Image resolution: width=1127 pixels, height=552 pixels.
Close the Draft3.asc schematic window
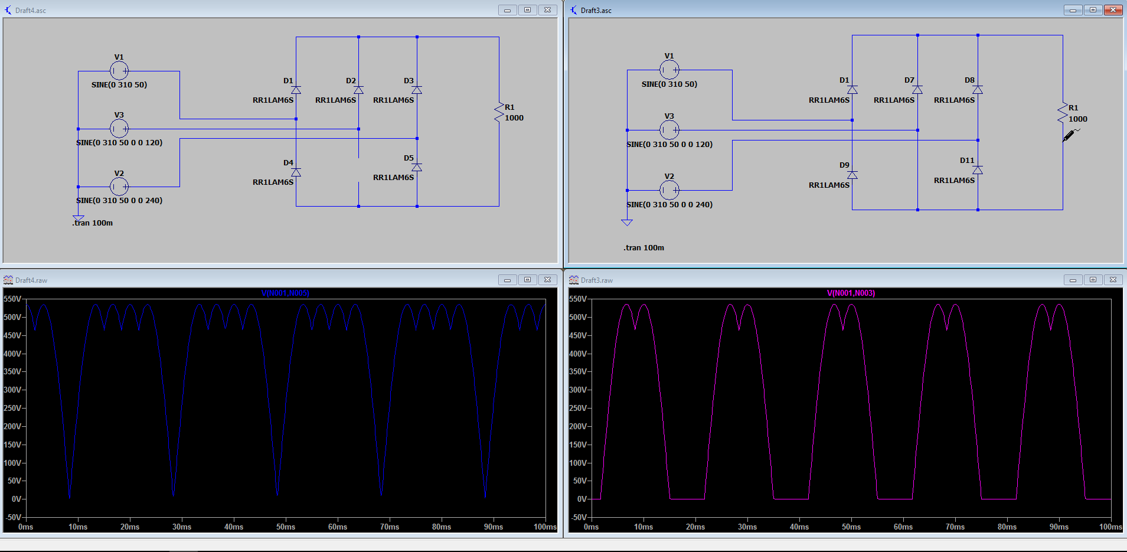click(x=1113, y=10)
